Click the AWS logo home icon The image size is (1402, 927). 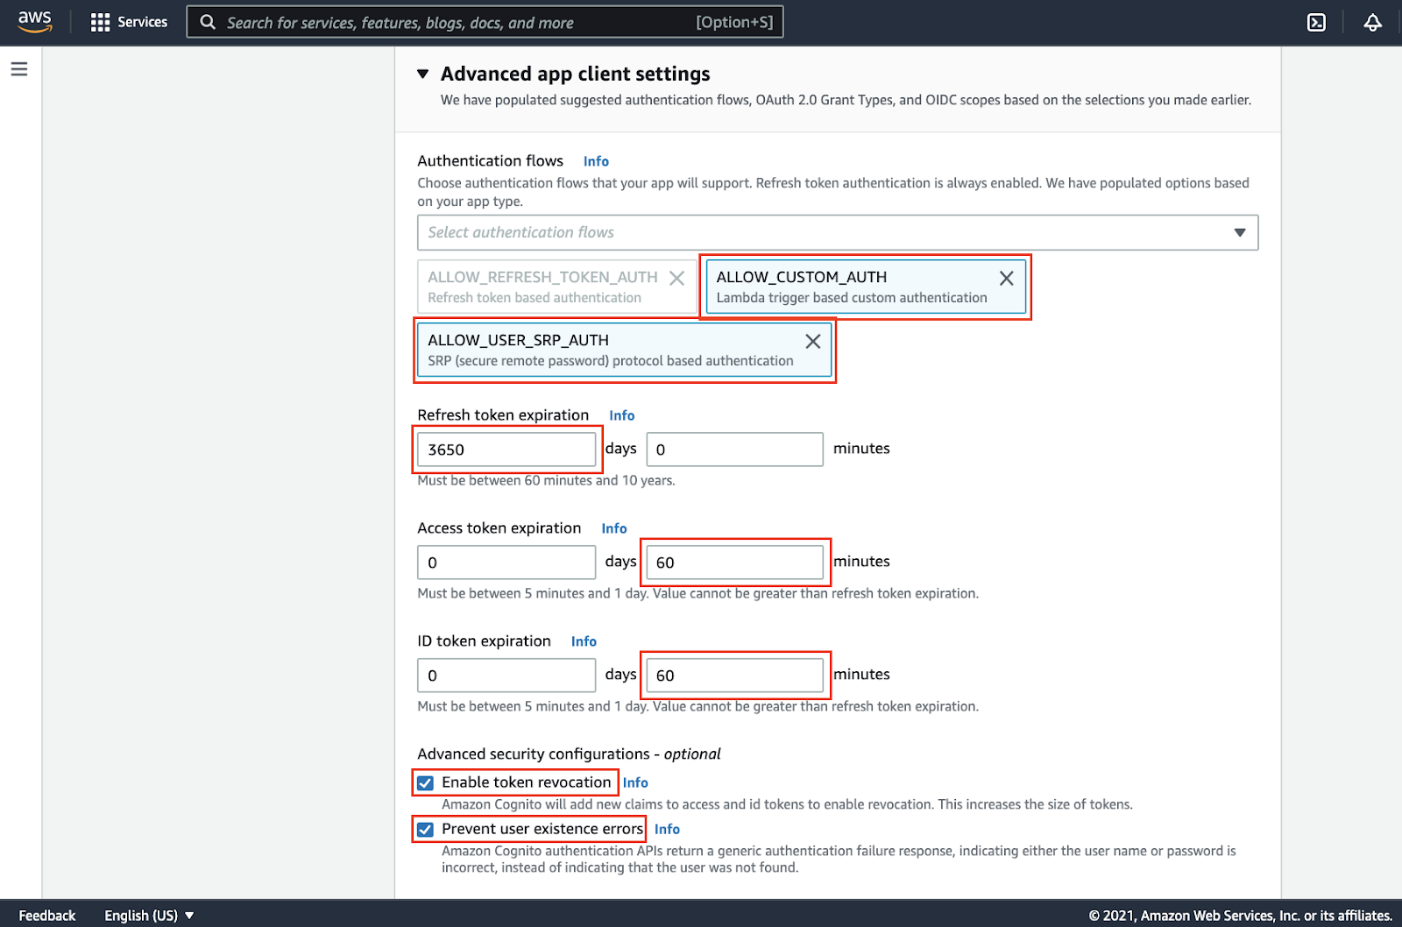(x=35, y=22)
